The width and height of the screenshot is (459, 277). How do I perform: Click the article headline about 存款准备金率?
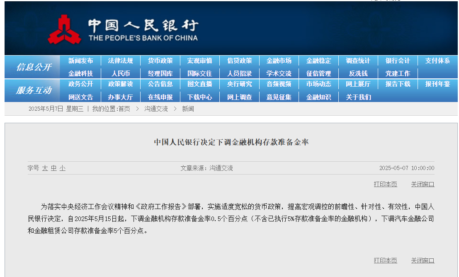pos(231,142)
